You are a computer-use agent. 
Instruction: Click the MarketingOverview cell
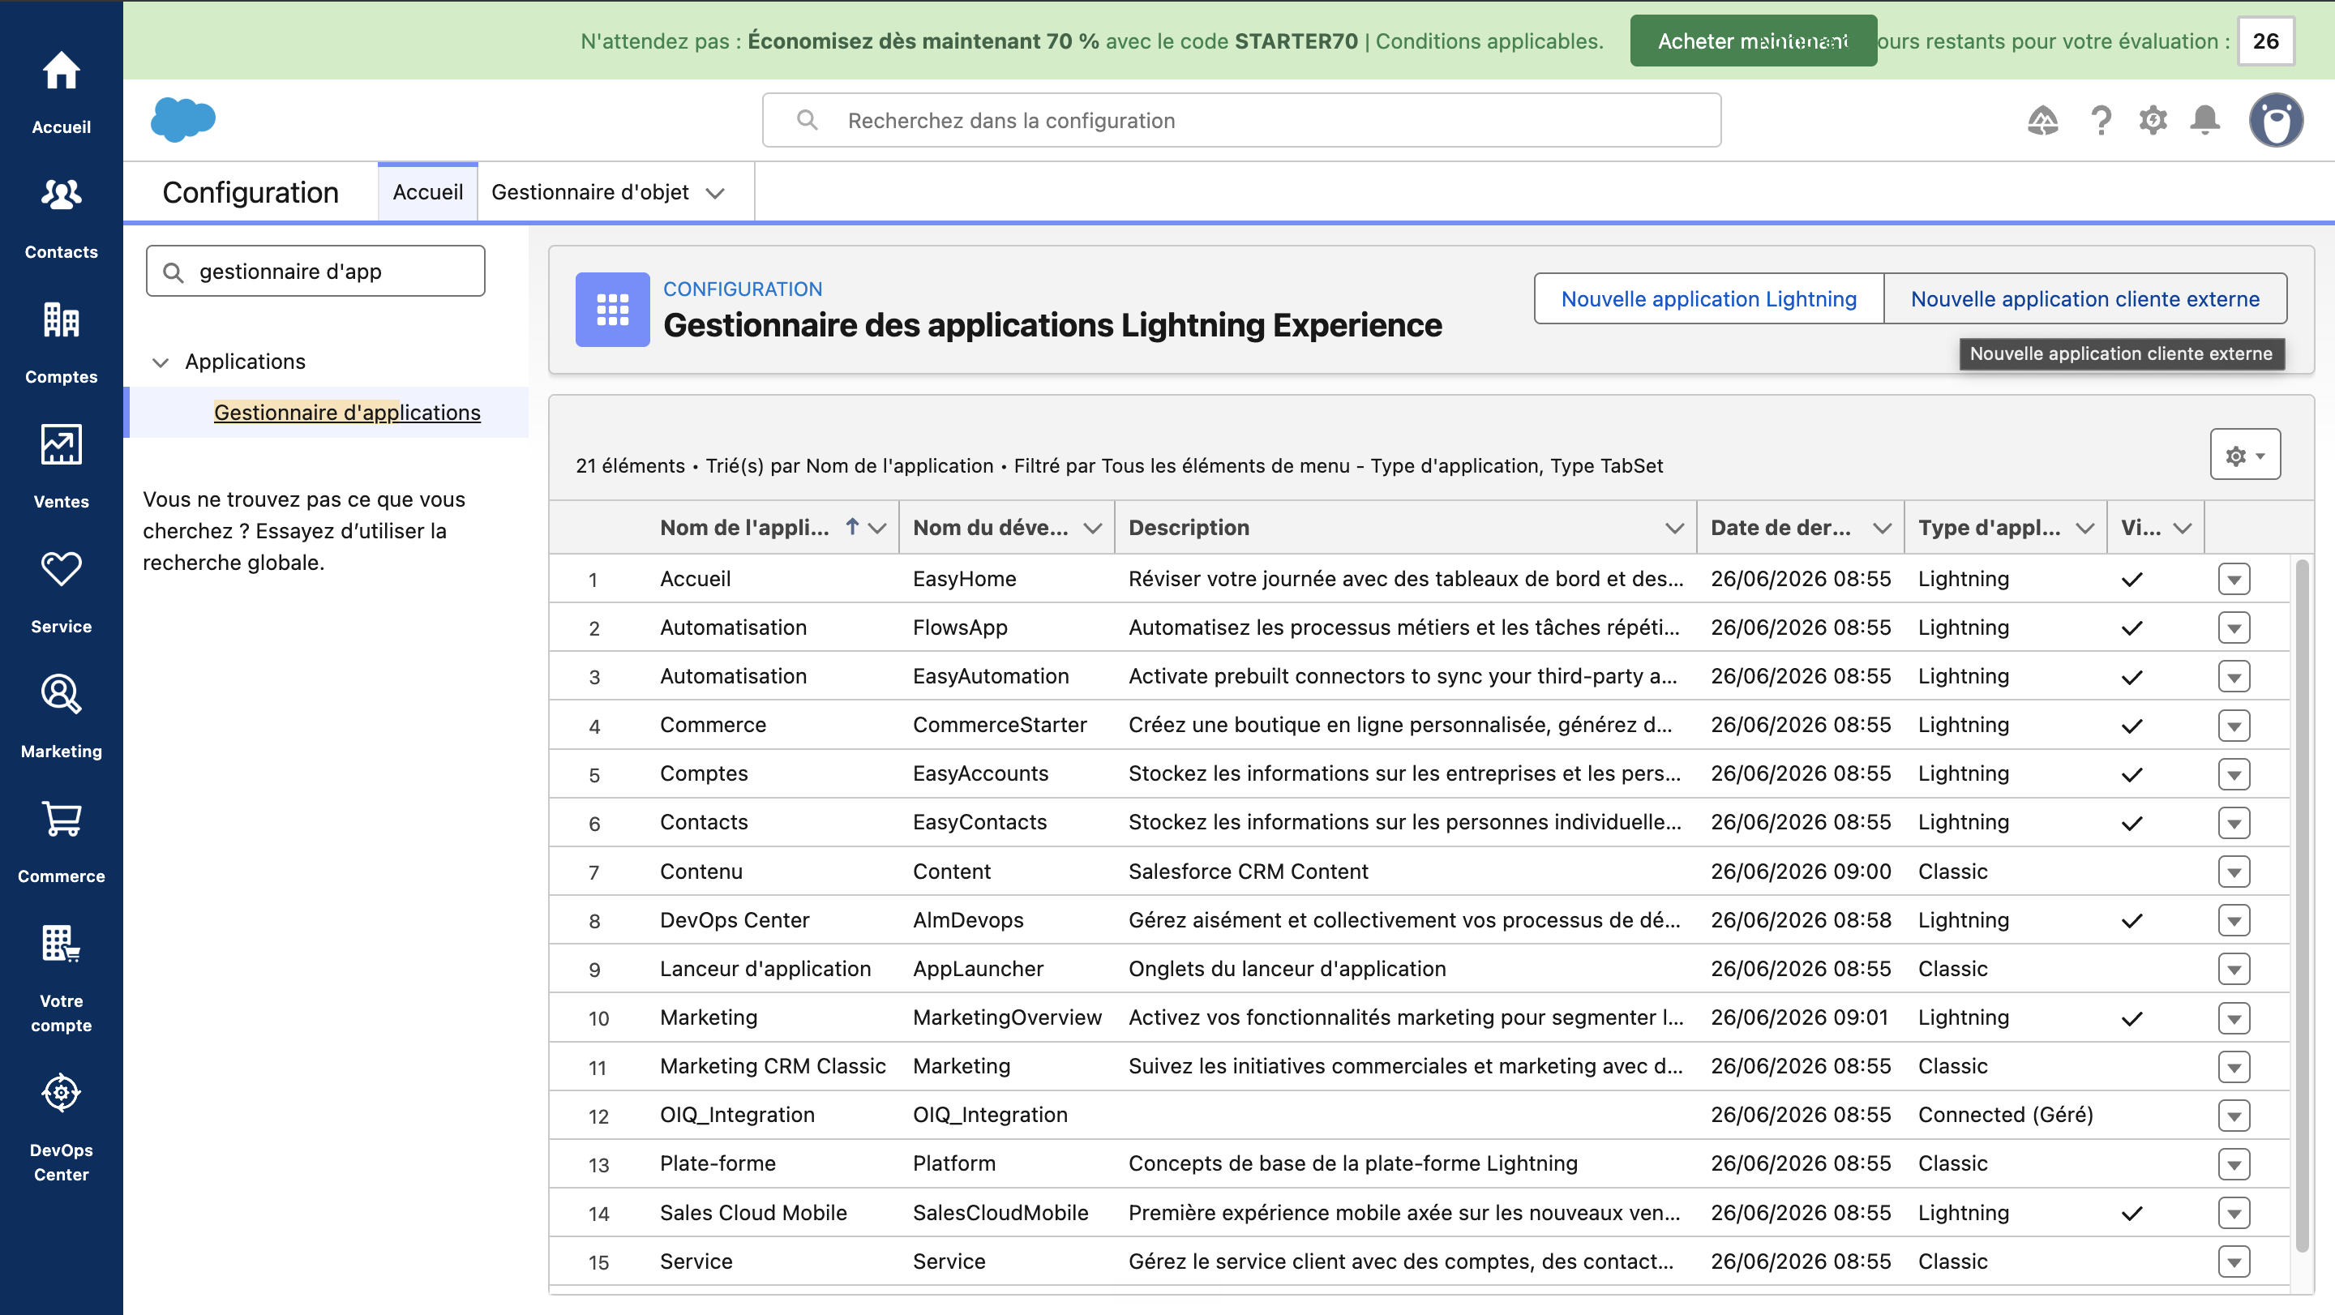coord(1007,1017)
